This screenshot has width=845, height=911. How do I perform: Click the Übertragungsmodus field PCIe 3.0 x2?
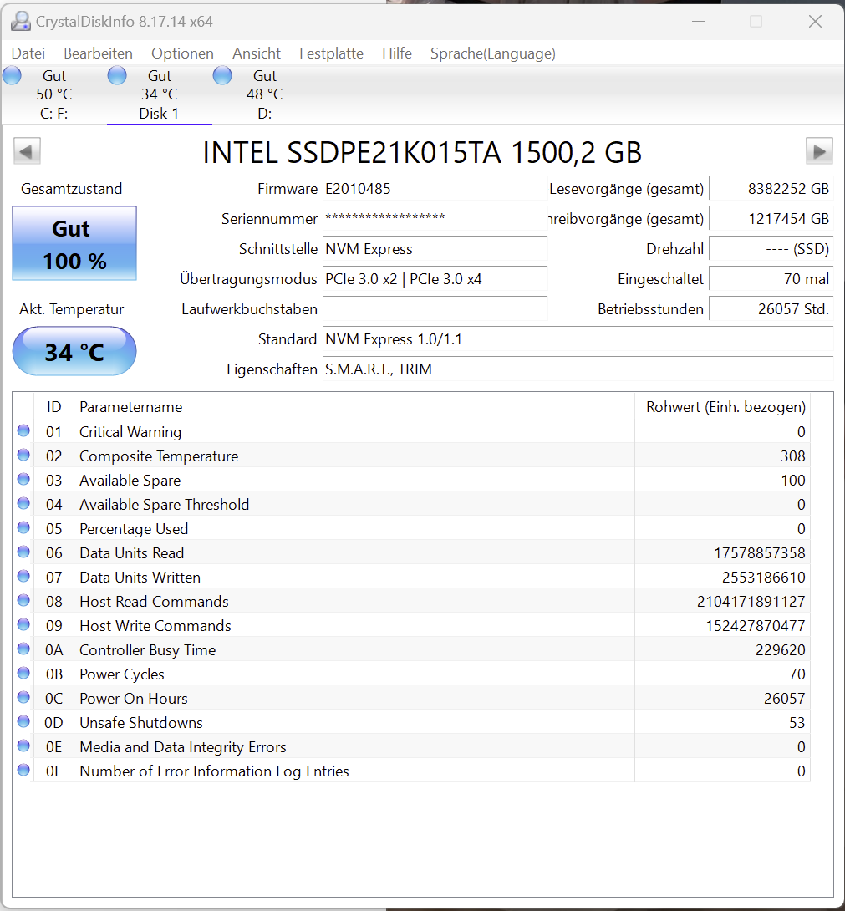[x=435, y=279]
